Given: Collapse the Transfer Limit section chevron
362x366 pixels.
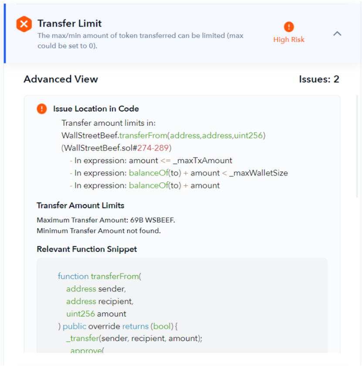Looking at the screenshot, I should point(337,34).
